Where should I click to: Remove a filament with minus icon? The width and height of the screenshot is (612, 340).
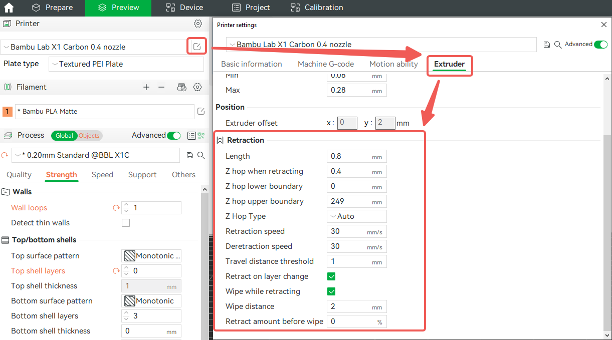coord(161,87)
